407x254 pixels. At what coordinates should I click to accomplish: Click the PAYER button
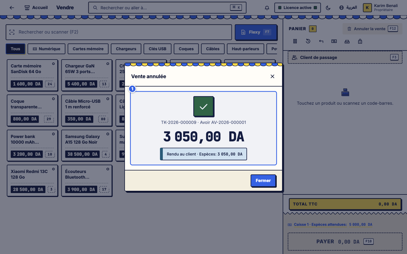[x=345, y=242]
